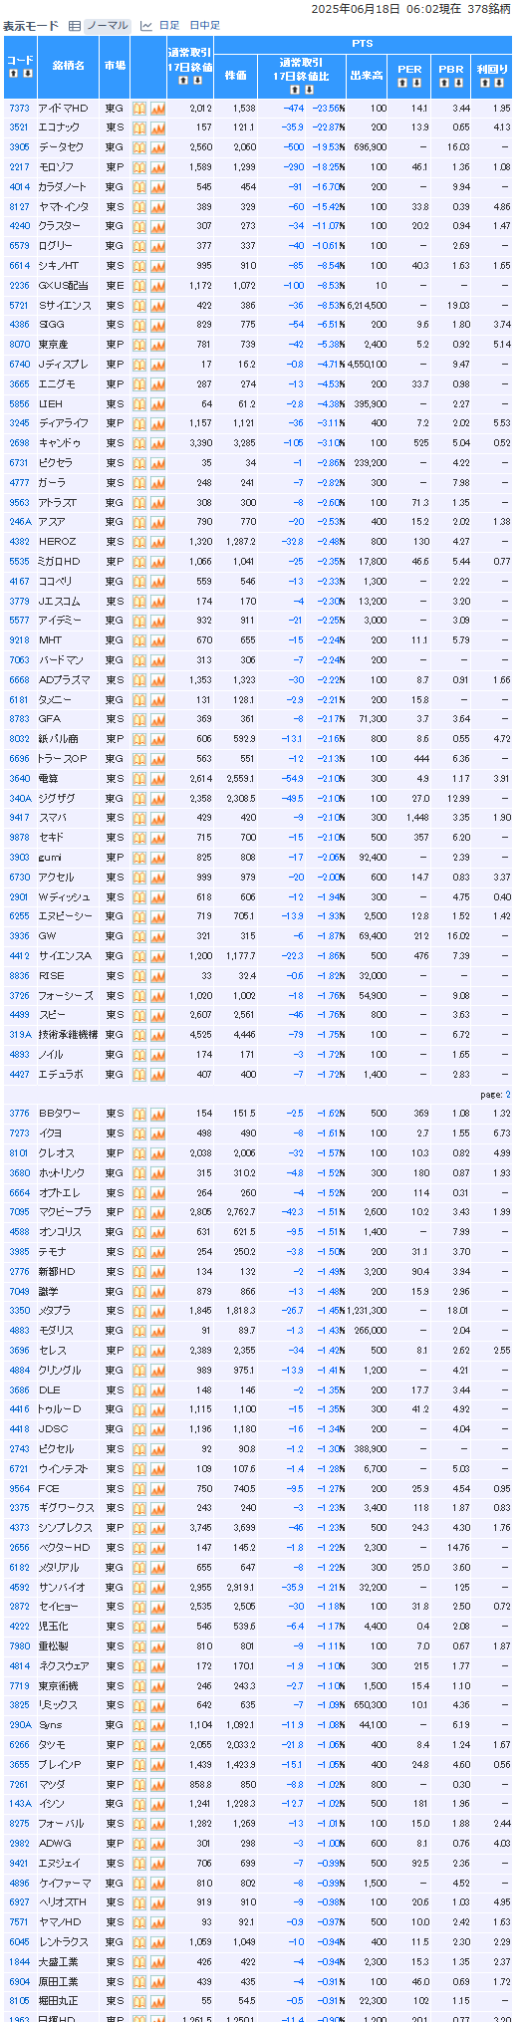Screen dimensions: 521x2022
Task: Click Sサイエンス volume 6,214,500 cell
Action: [367, 305]
